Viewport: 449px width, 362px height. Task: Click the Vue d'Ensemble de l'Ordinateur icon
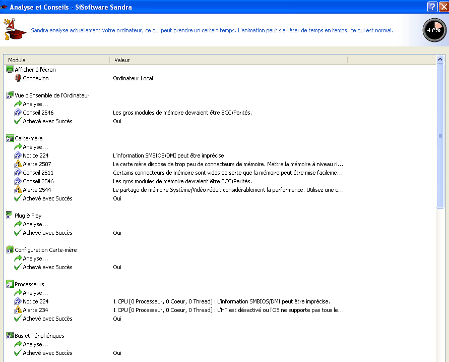[x=10, y=95]
